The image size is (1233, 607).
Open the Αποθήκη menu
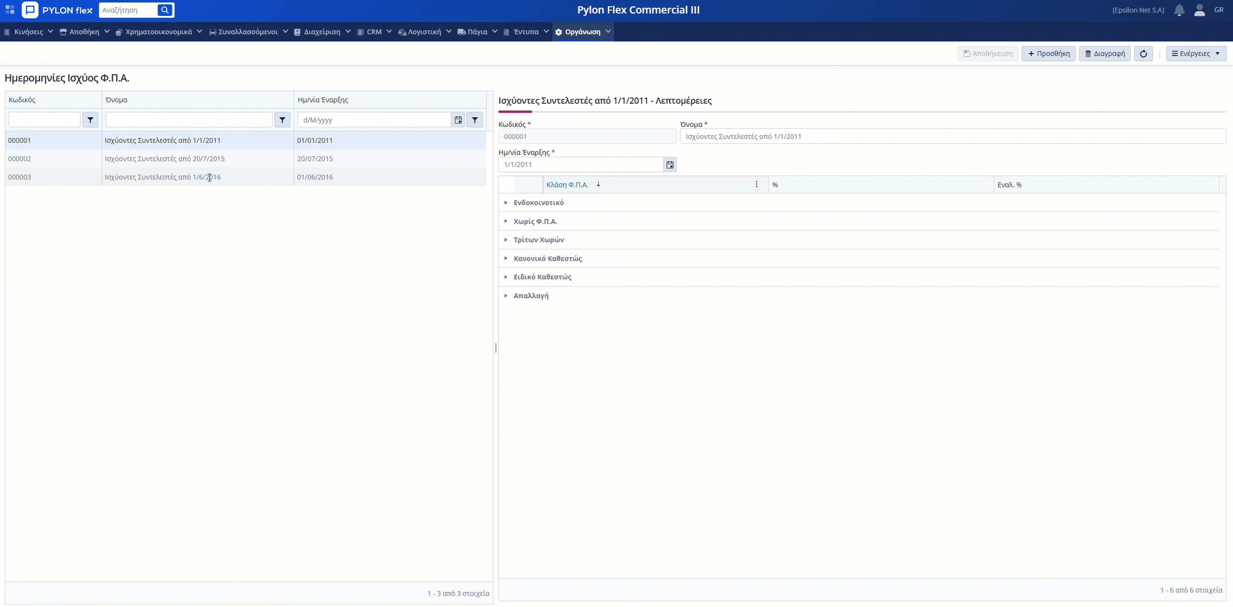84,32
